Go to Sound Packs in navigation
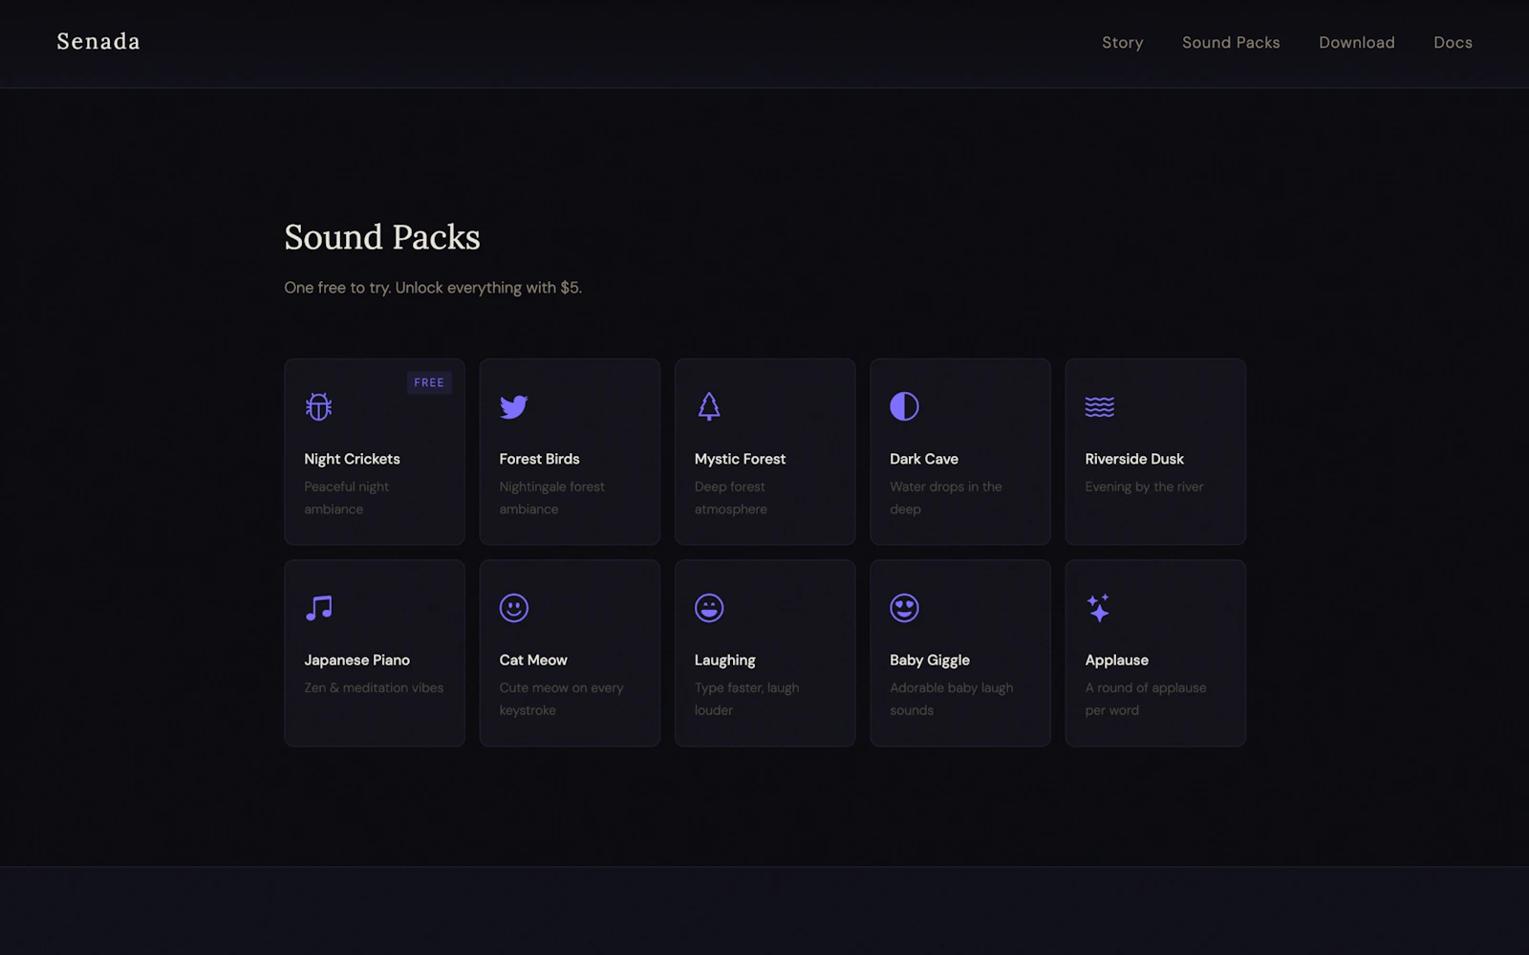This screenshot has width=1529, height=955. (x=1231, y=43)
